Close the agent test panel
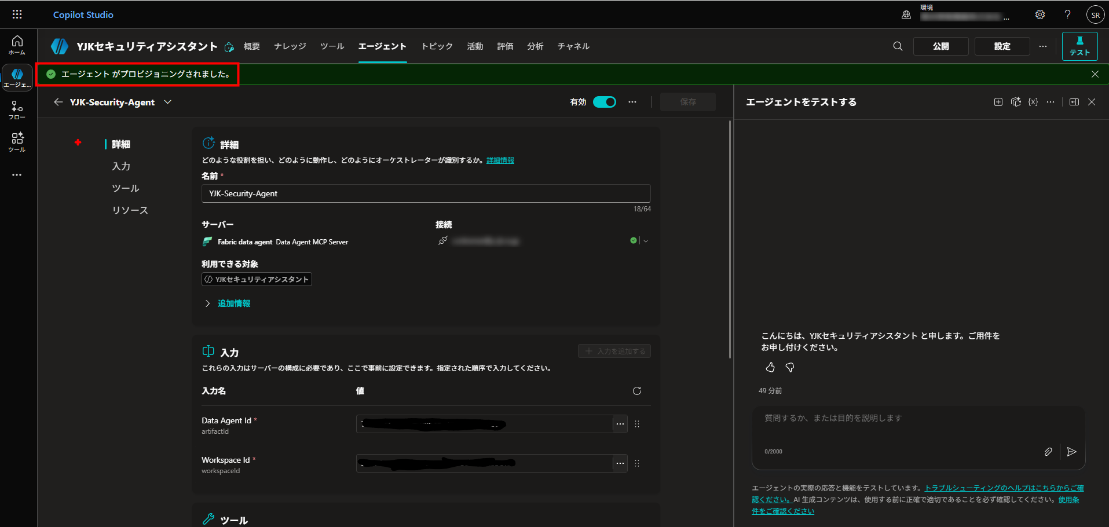Image resolution: width=1109 pixels, height=527 pixels. [x=1092, y=102]
